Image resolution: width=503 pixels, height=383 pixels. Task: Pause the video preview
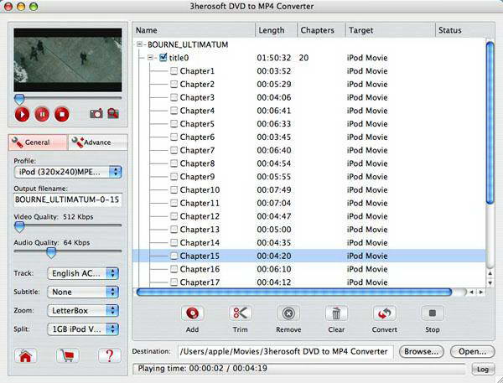pyautogui.click(x=42, y=114)
